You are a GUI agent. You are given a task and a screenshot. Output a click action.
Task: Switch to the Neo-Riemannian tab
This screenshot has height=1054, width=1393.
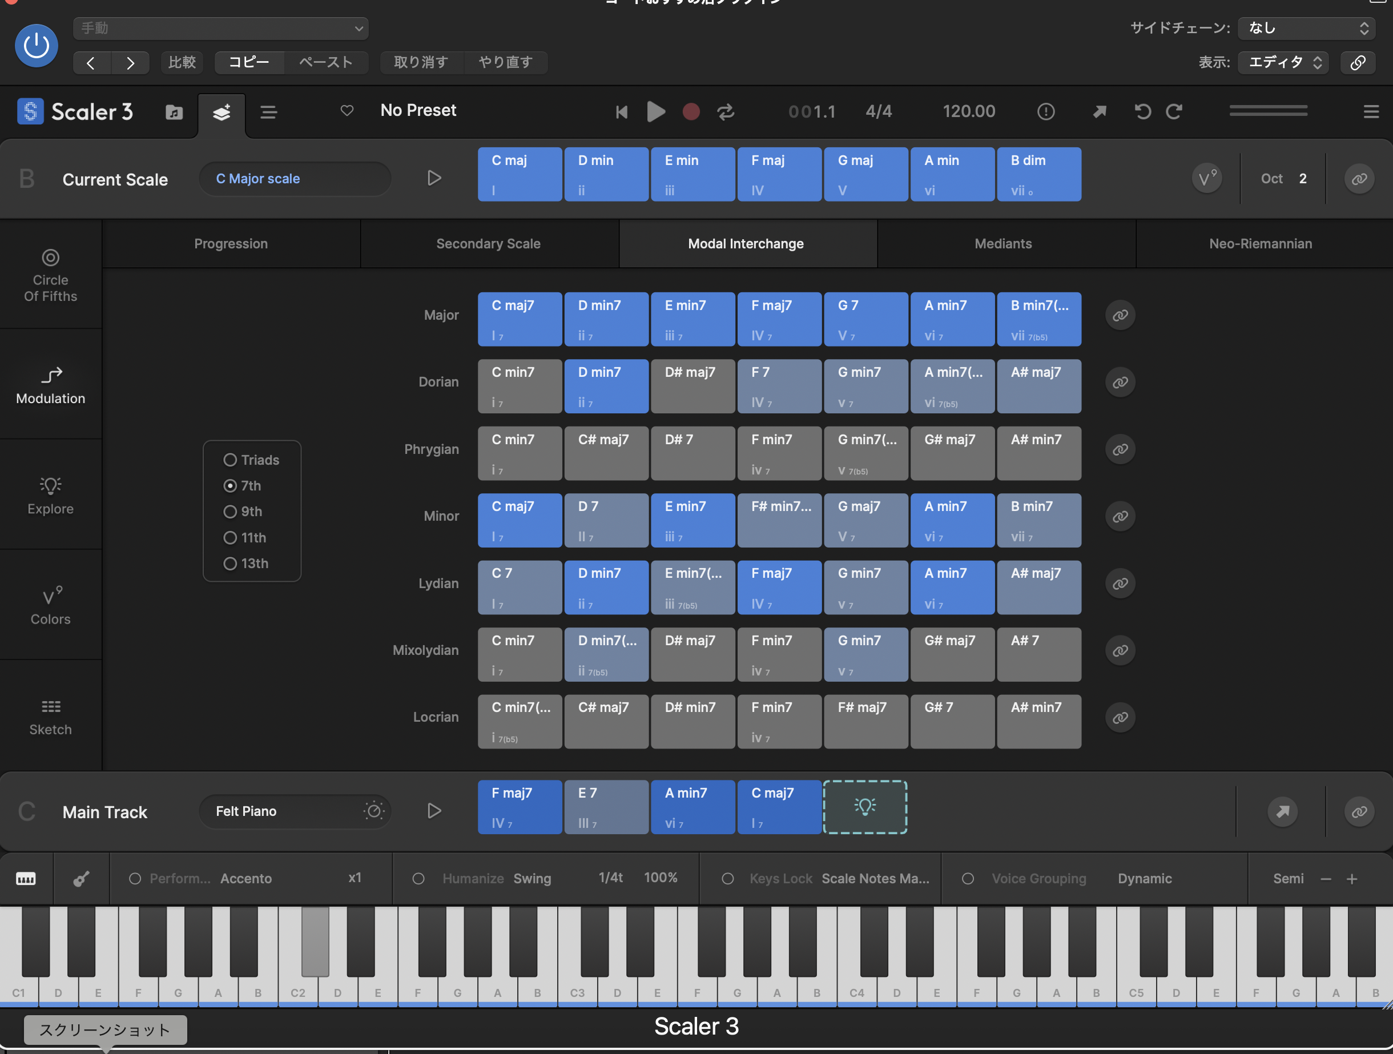click(x=1261, y=244)
